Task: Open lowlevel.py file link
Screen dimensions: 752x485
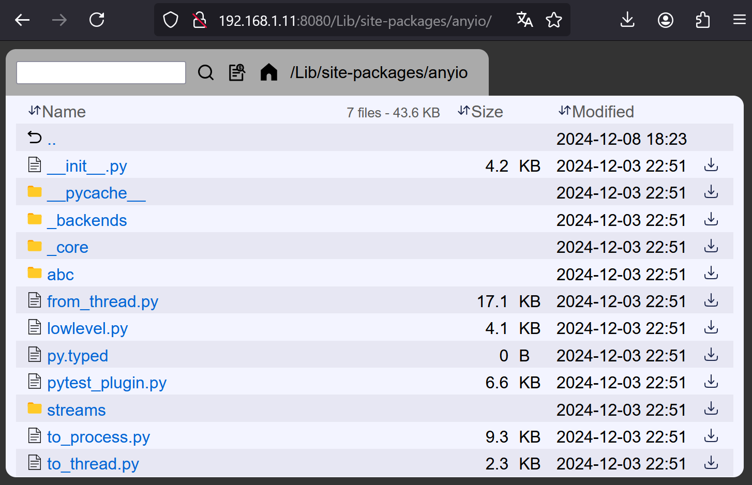Action: coord(87,328)
